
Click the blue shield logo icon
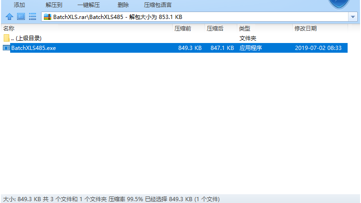[x=339, y=4]
